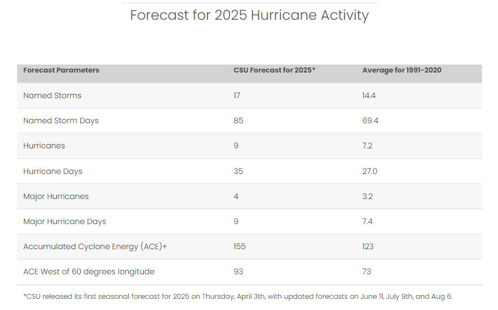The height and width of the screenshot is (310, 498).
Task: Click the "Forecast Parameters" column header
Action: coord(61,70)
